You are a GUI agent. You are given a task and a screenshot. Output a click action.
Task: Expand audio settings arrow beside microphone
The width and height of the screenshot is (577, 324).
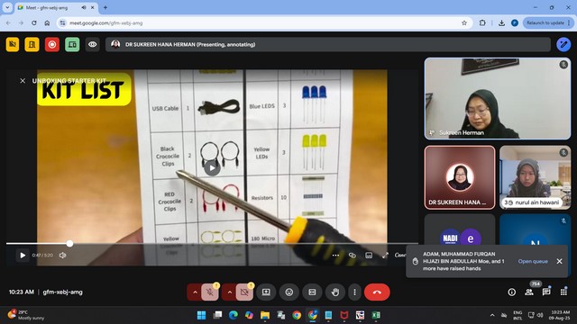(x=195, y=292)
